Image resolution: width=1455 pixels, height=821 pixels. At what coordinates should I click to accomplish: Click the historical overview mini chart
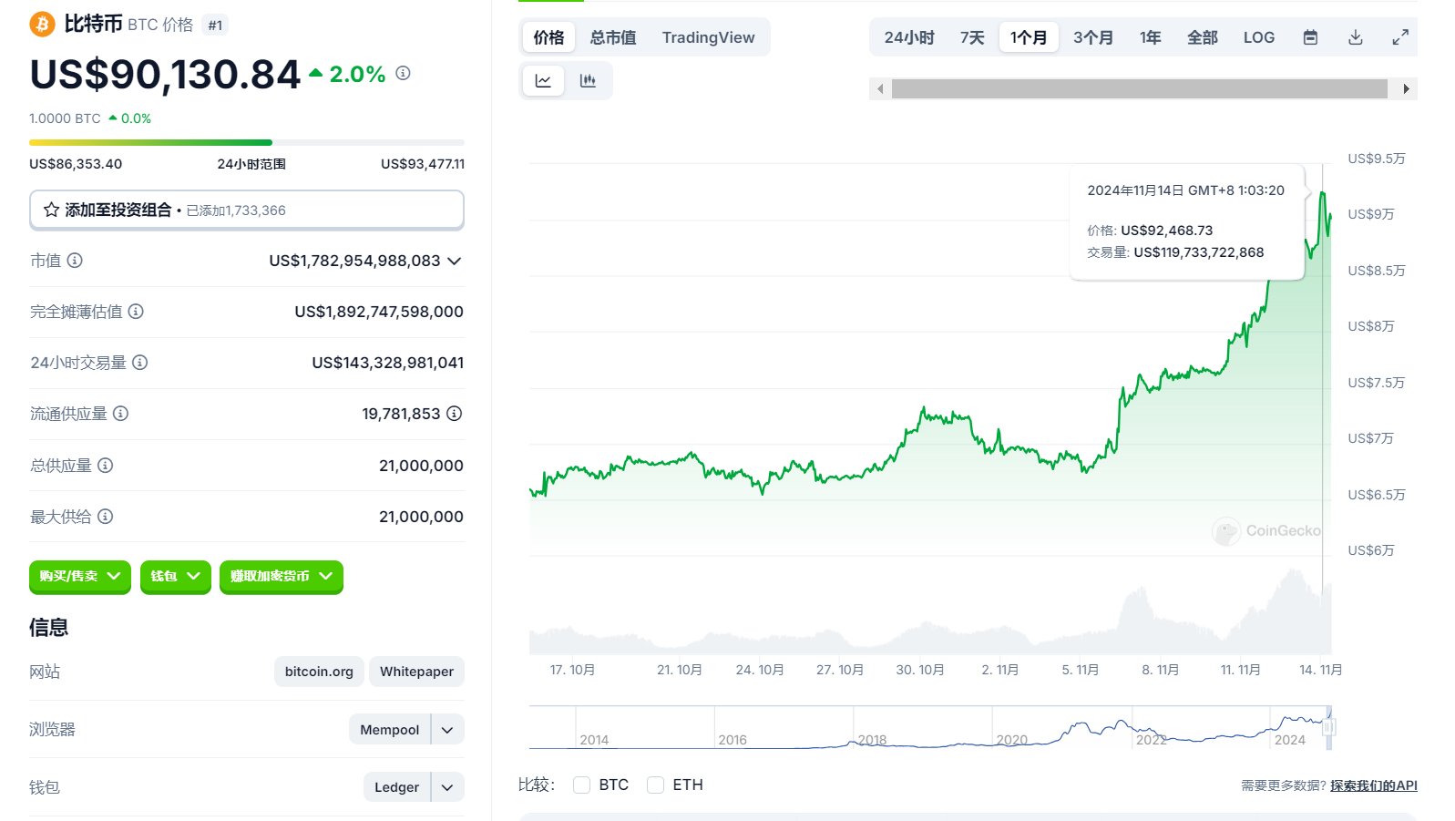[x=929, y=727]
